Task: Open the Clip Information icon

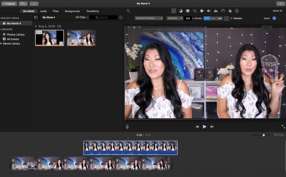Action: [237, 11]
